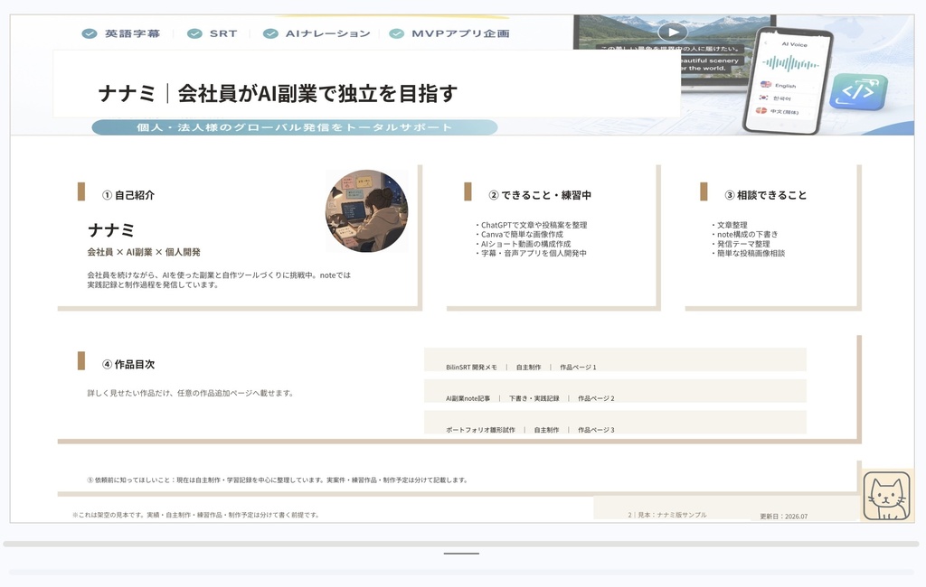
Task: Click the 会社員 × AI副業 × 個人開発 subtitle
Action: (144, 252)
